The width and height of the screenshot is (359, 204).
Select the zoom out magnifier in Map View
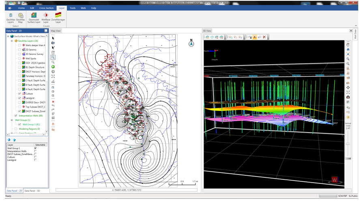coord(53,62)
